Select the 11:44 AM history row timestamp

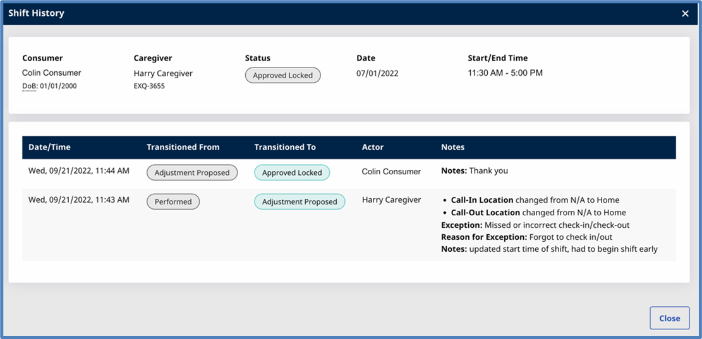[x=79, y=171]
